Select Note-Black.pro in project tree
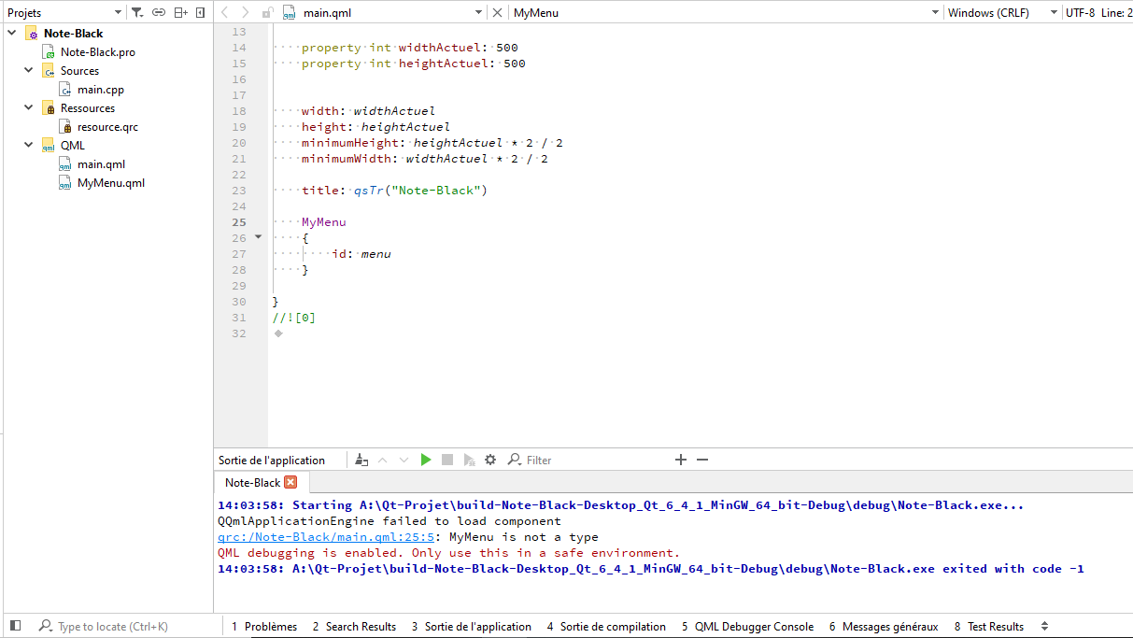 tap(97, 52)
